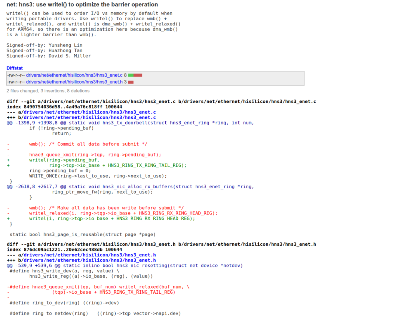Click '2 files changed, 3 insertions, 8 deletions'
This screenshot has width=404, height=318.
(x=48, y=91)
